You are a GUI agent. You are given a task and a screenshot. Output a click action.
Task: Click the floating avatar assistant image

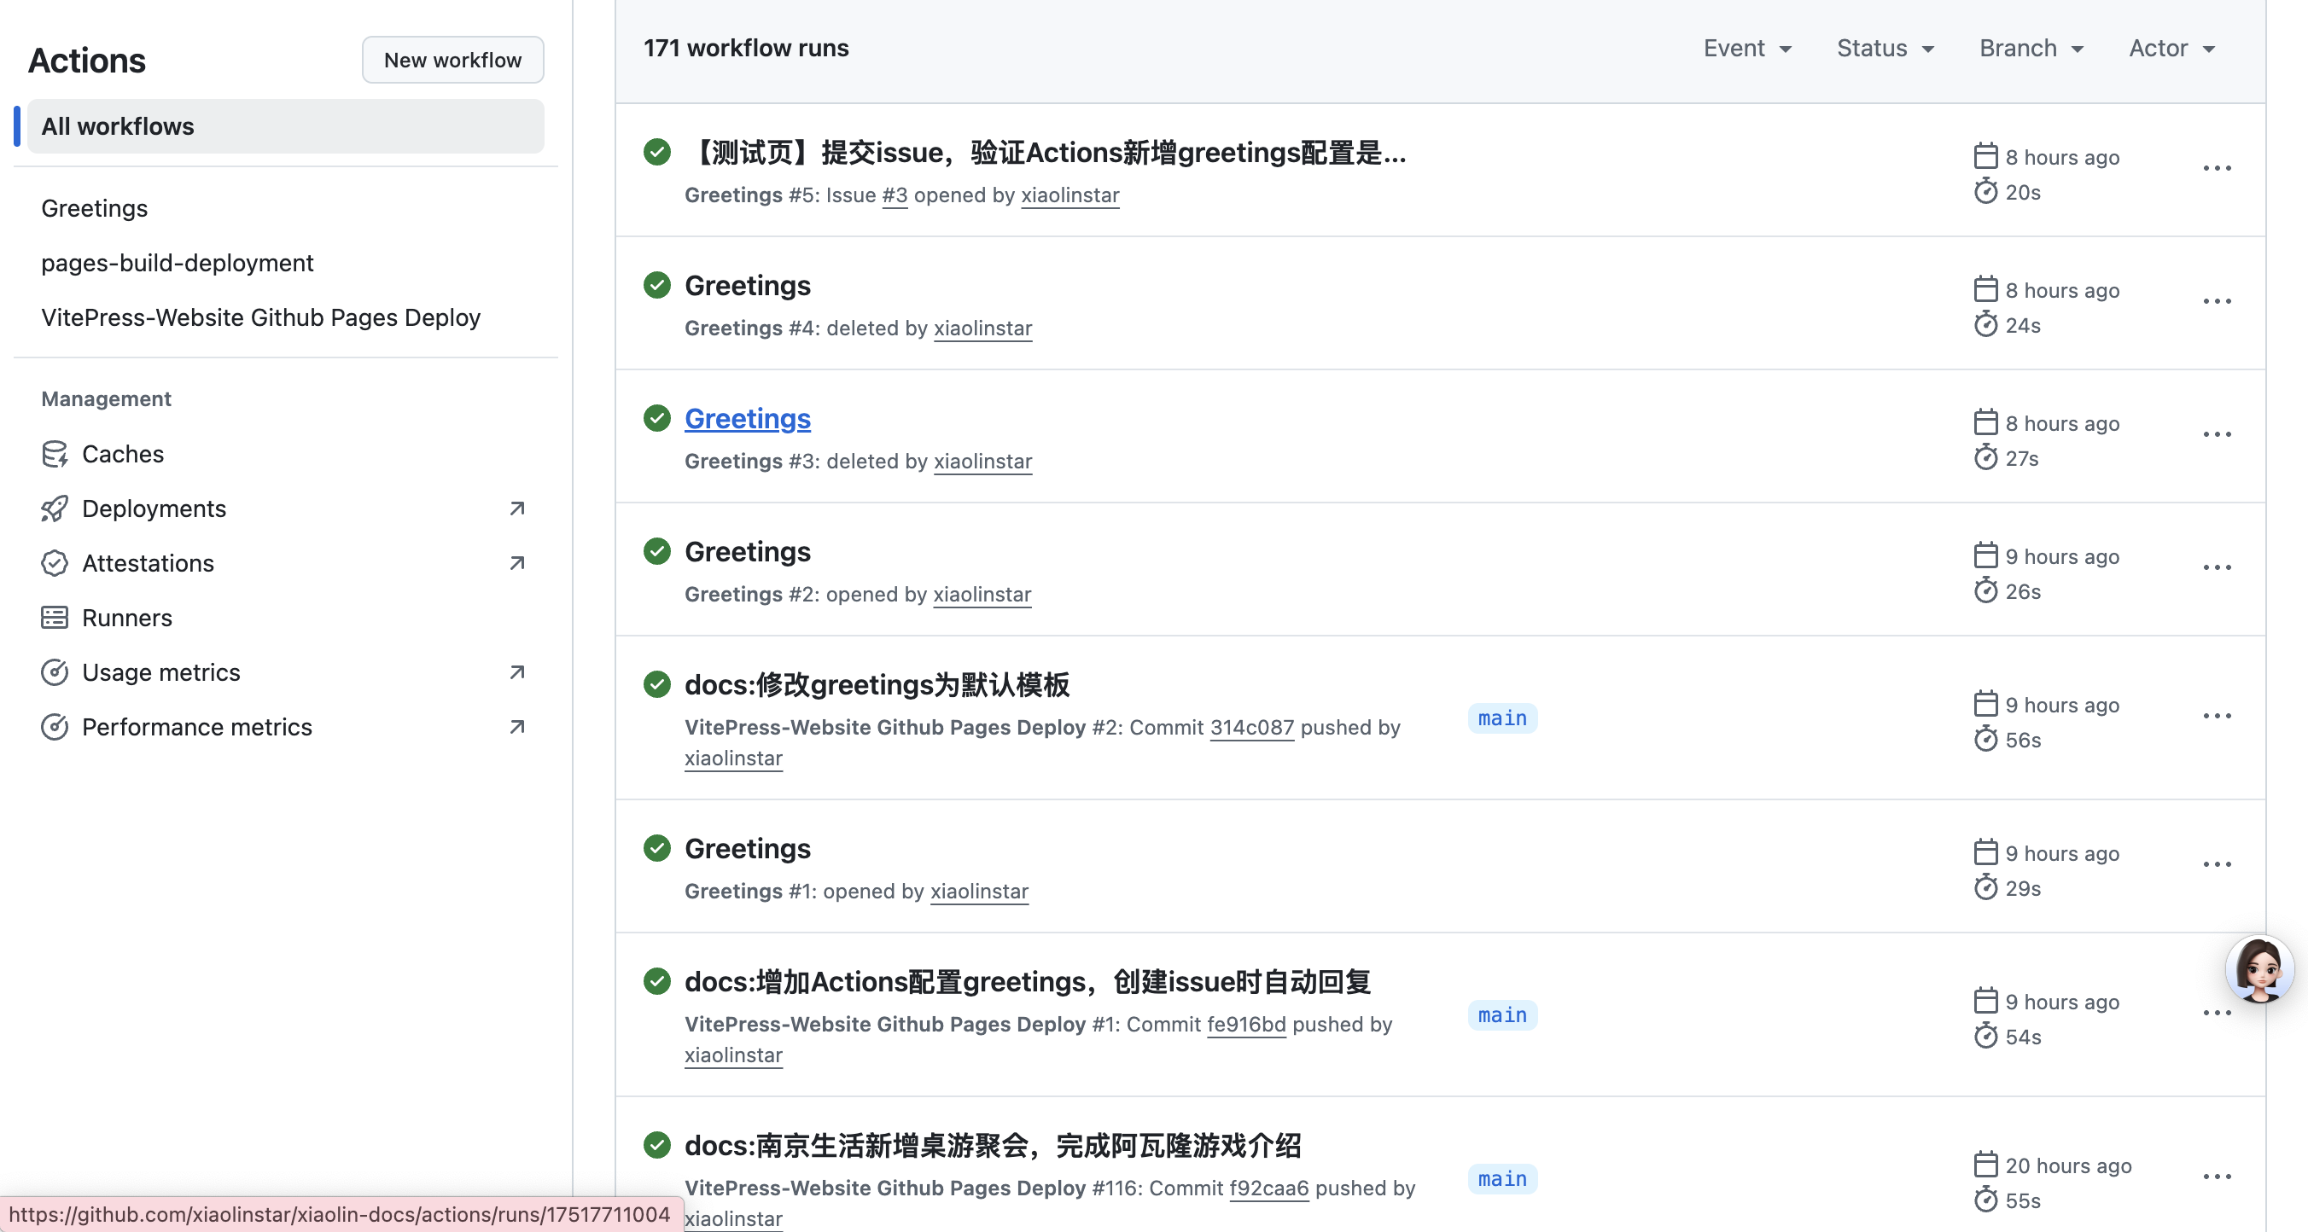pos(2258,970)
